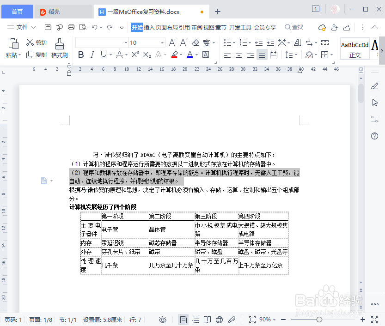Image resolution: width=385 pixels, height=326 pixels.
Task: Select the 正文 style
Action: point(355,48)
